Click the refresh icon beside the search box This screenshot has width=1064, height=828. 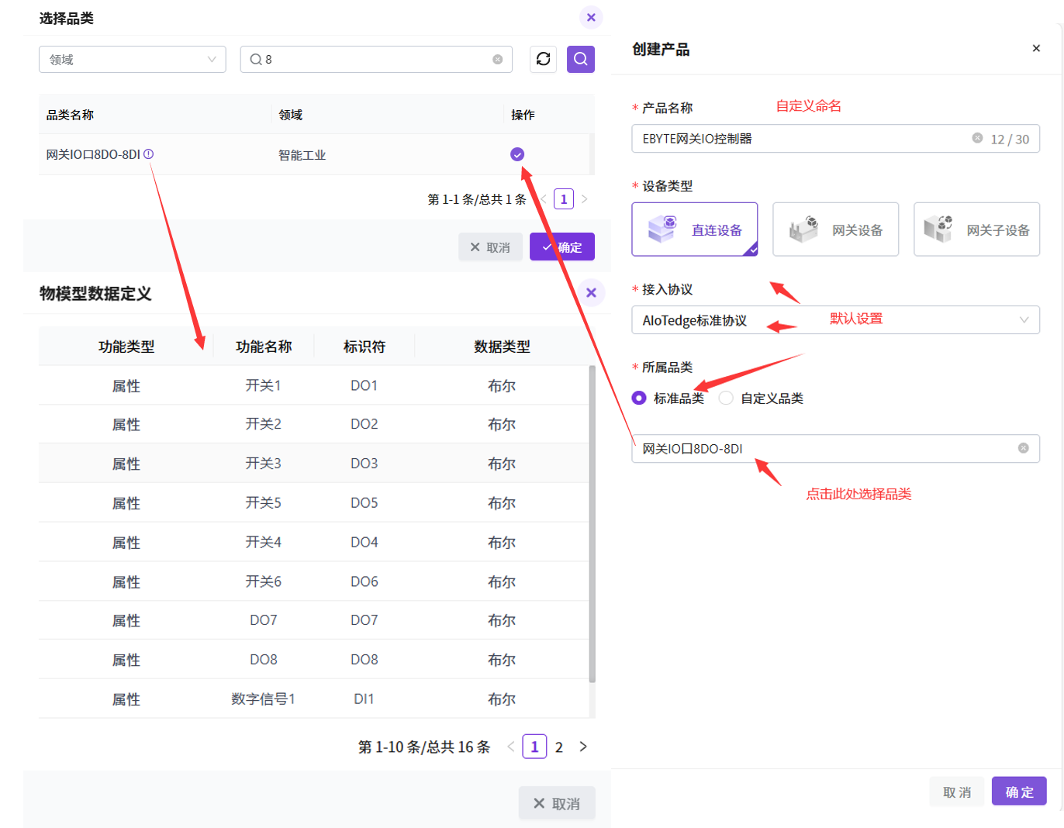543,59
